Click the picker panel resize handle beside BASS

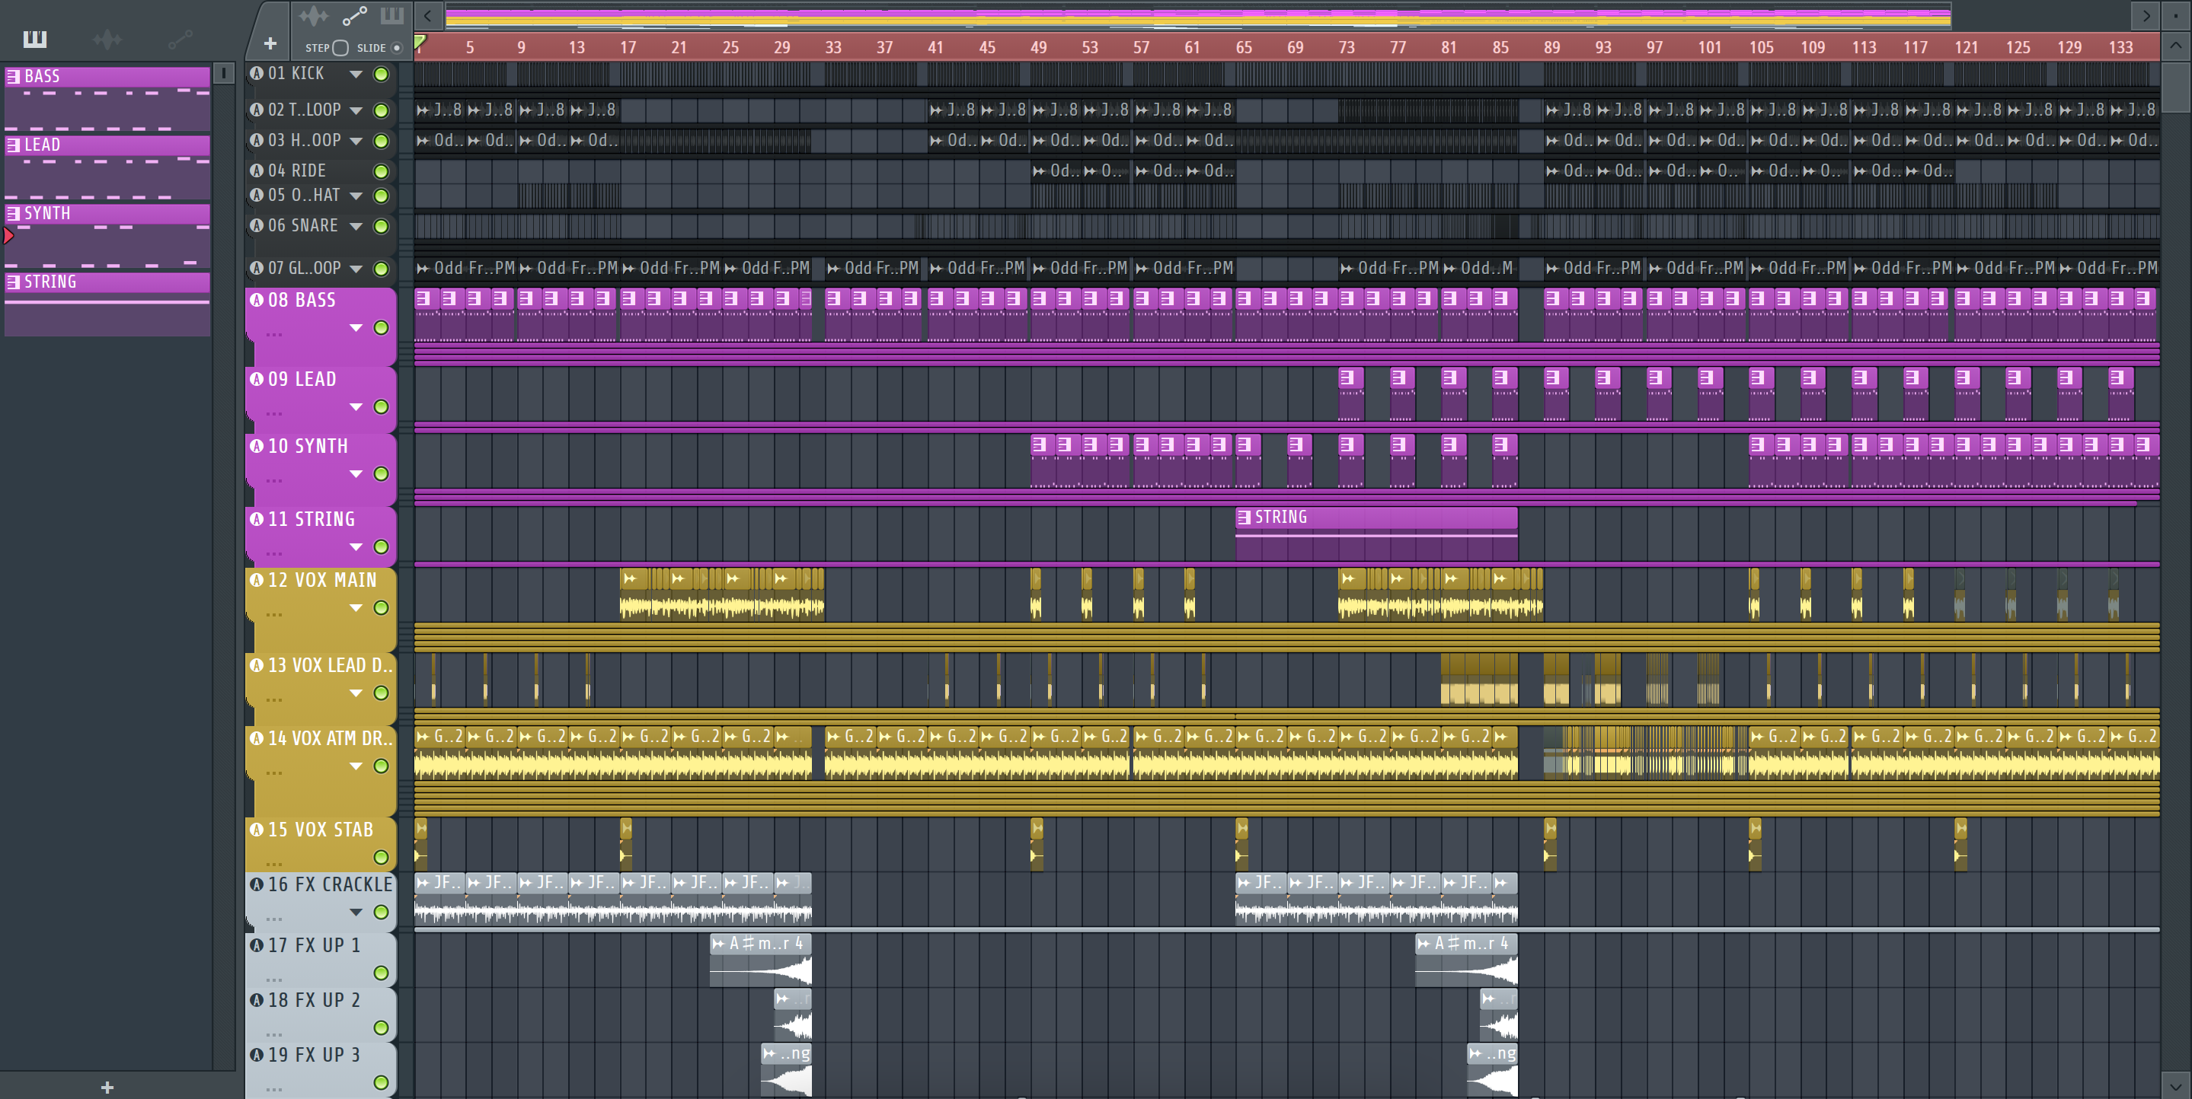pos(224,74)
